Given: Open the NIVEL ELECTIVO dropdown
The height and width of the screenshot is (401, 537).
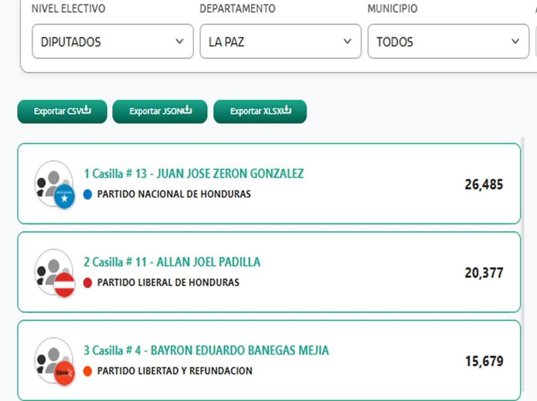Looking at the screenshot, I should 112,42.
